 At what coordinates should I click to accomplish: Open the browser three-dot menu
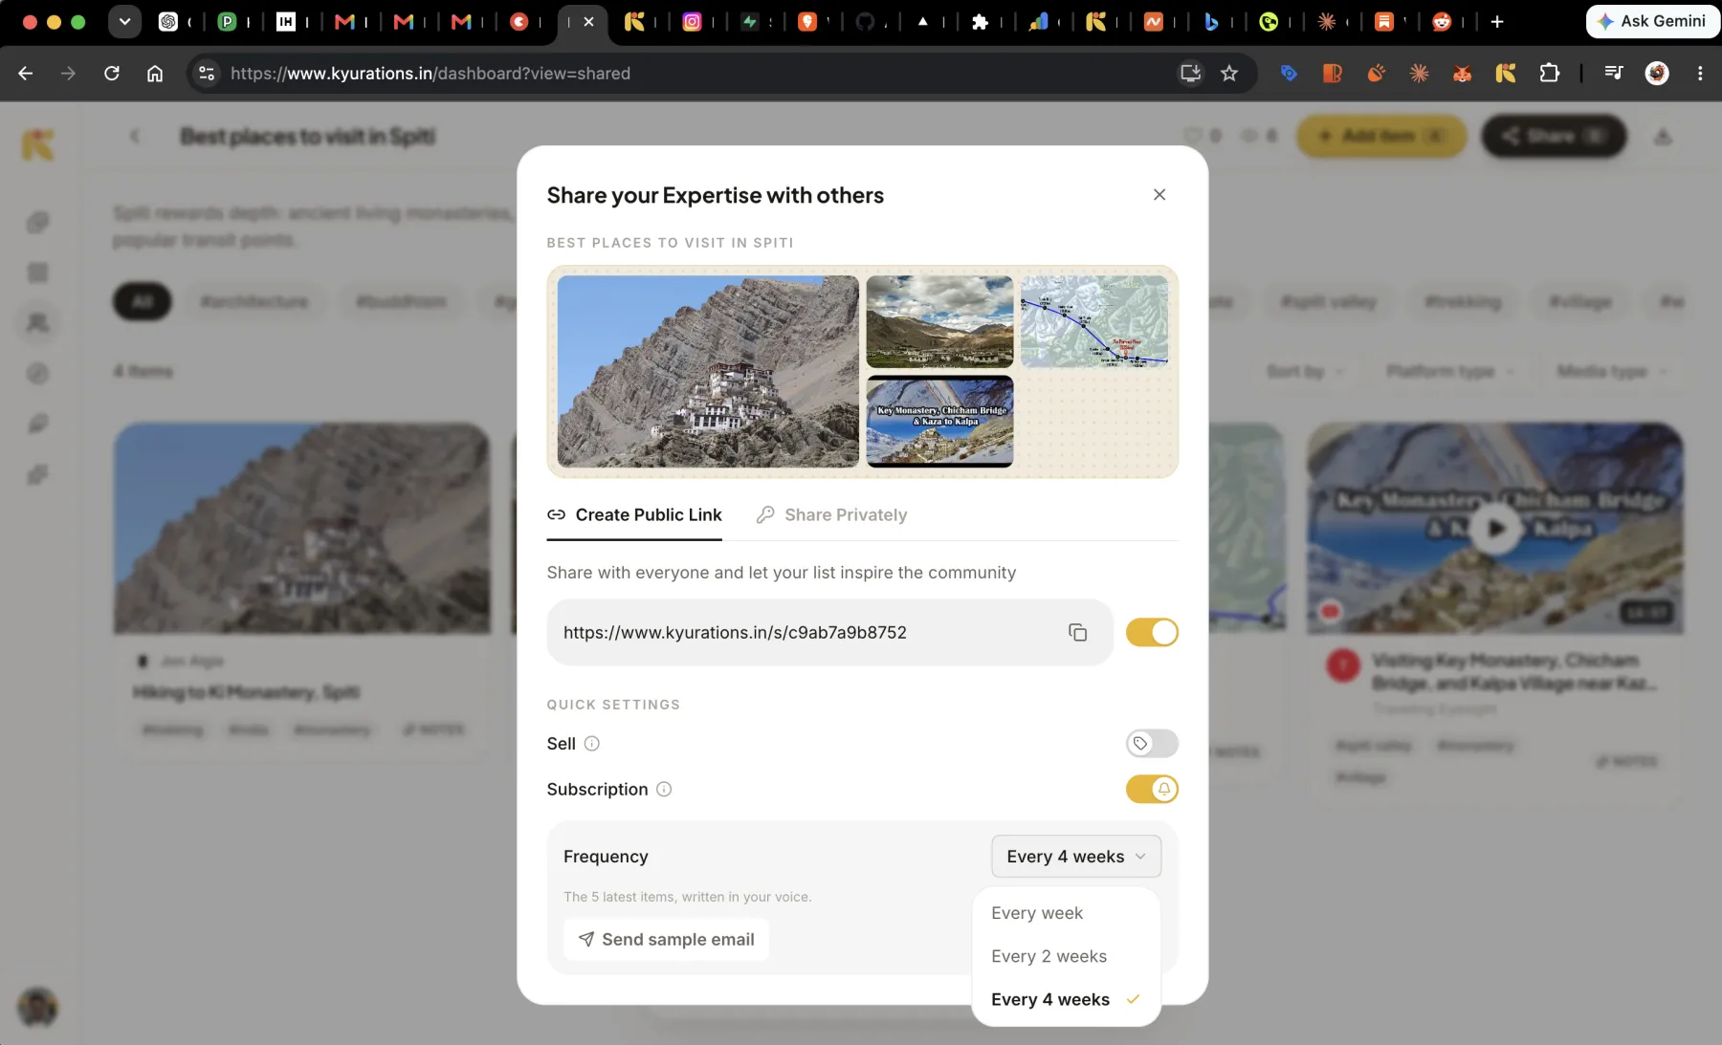pos(1700,74)
